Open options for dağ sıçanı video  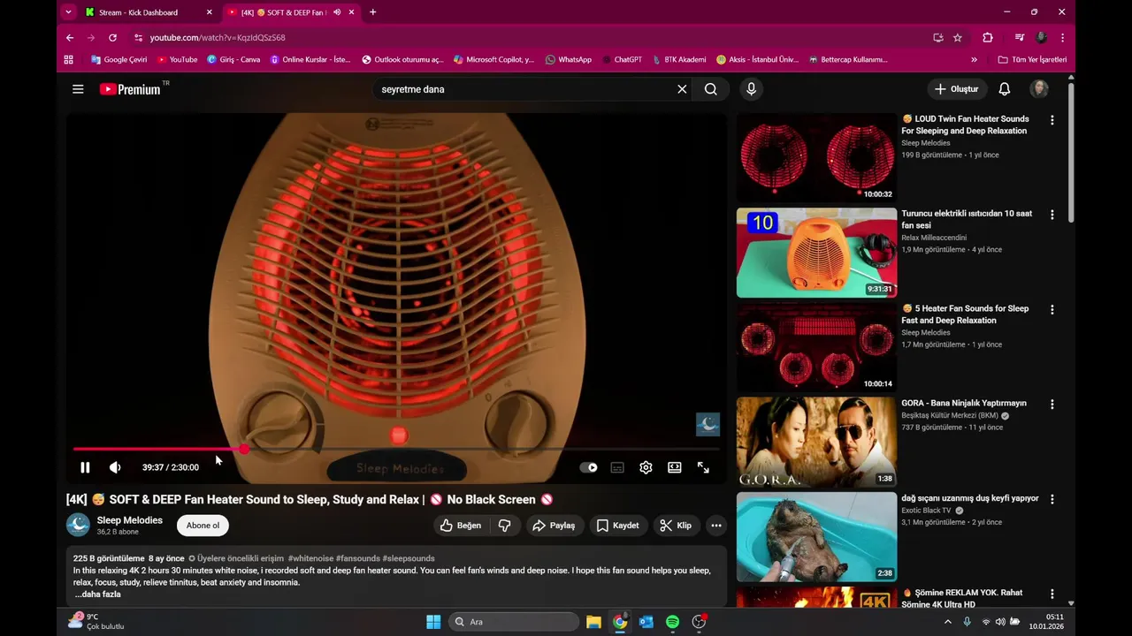pos(1052,499)
